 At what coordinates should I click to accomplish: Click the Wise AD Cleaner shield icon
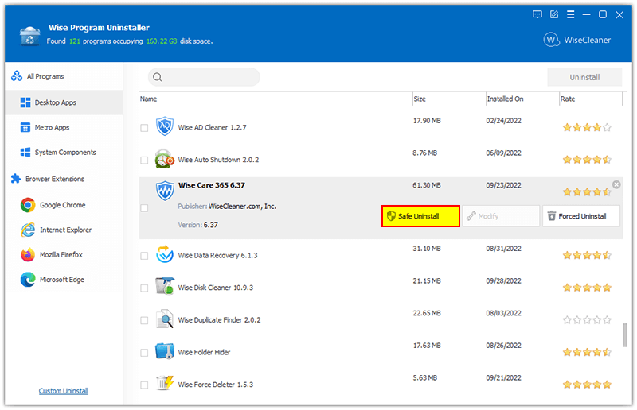click(x=165, y=126)
